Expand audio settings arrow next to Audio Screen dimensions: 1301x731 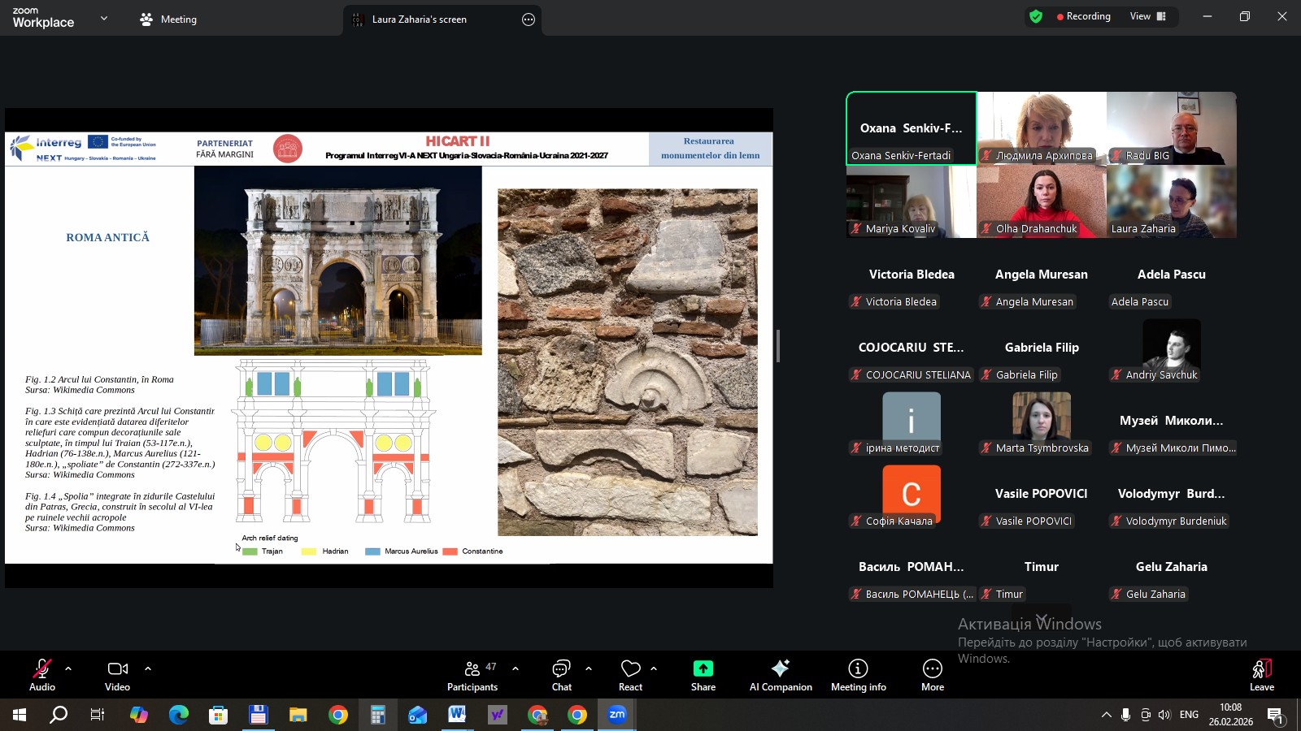click(x=68, y=668)
